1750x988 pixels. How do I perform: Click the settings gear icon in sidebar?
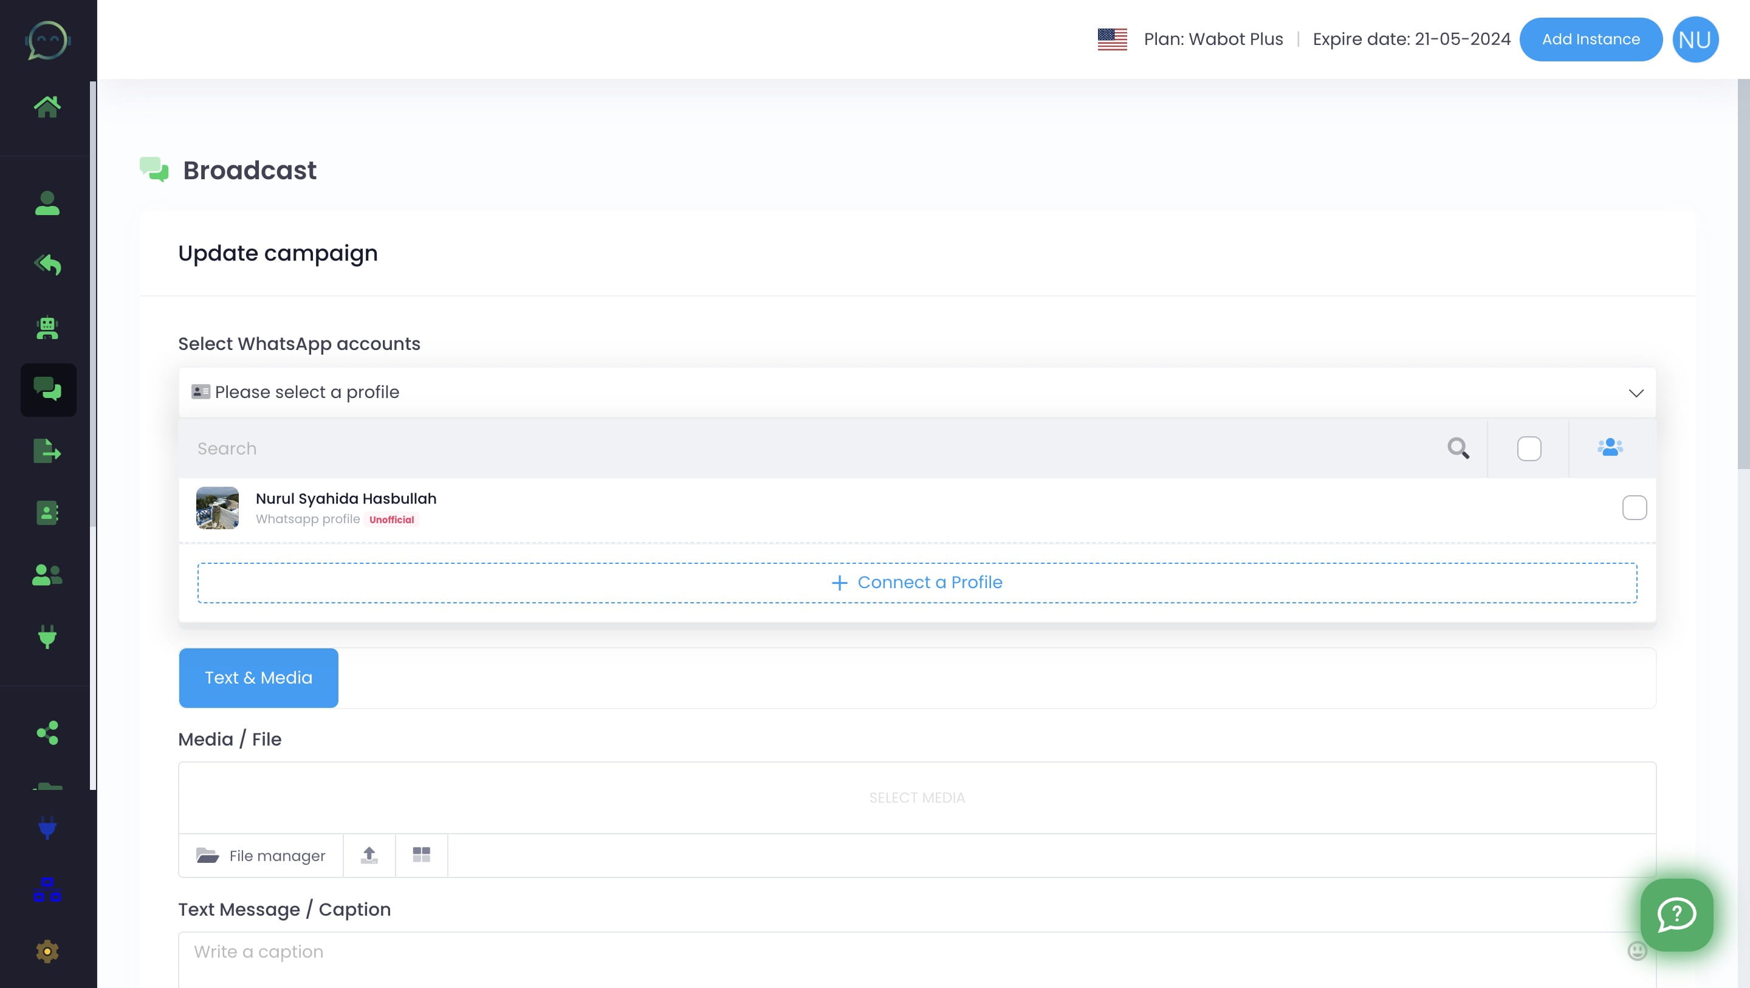[x=48, y=952]
